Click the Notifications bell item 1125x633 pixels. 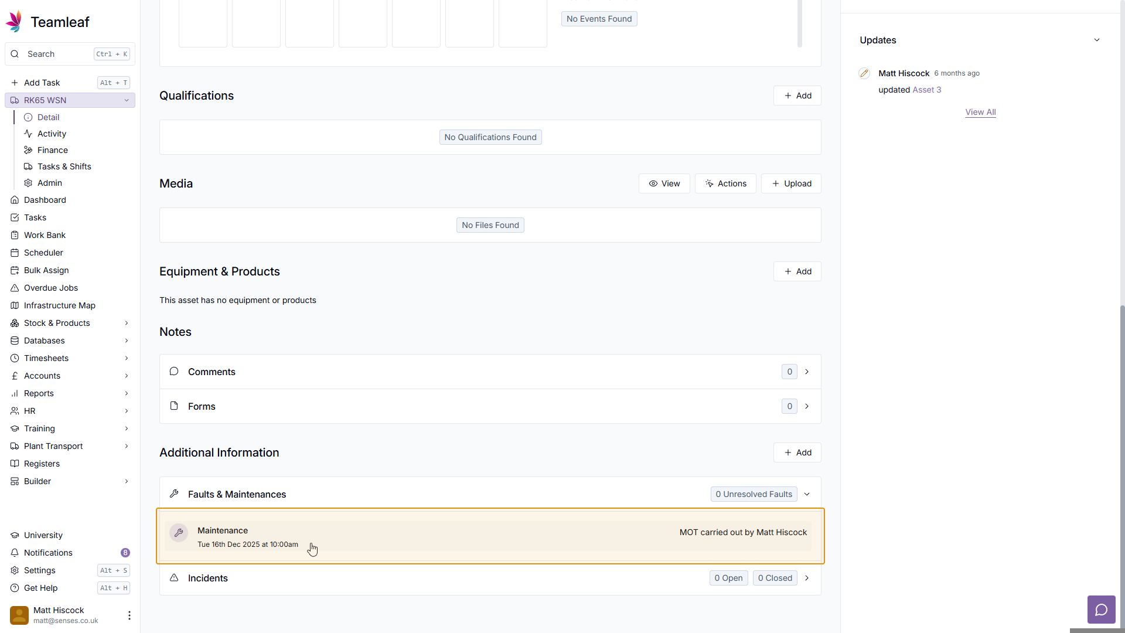[x=48, y=553]
